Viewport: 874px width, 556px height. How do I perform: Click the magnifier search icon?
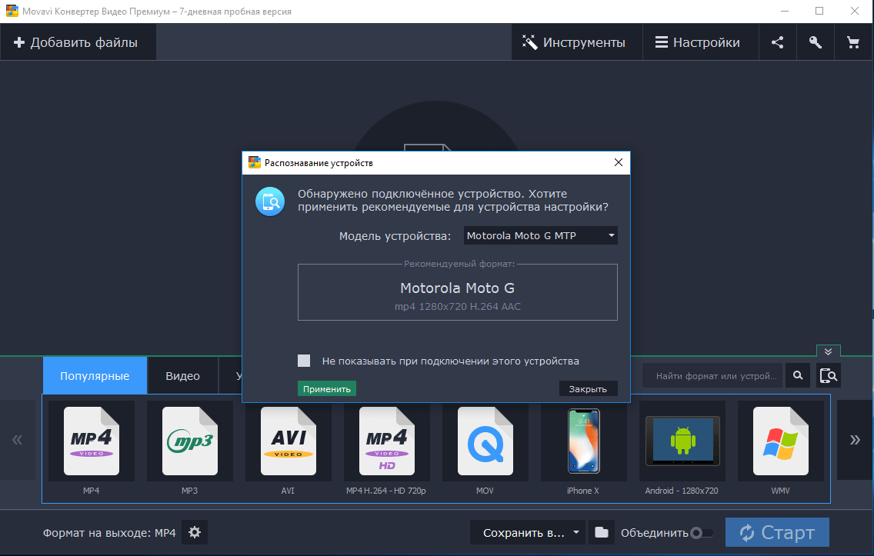tap(798, 375)
